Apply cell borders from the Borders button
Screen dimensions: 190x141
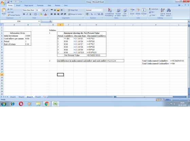[x=36, y=14]
